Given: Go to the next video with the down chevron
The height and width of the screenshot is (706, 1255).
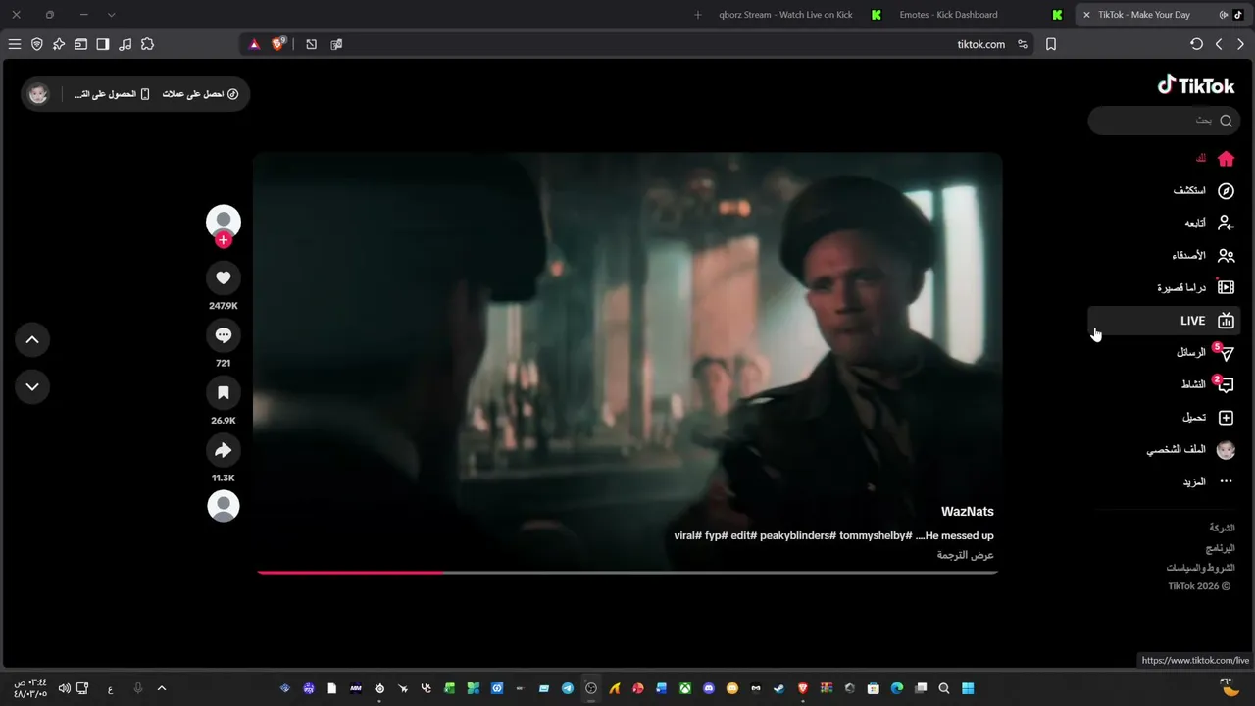Looking at the screenshot, I should [32, 386].
